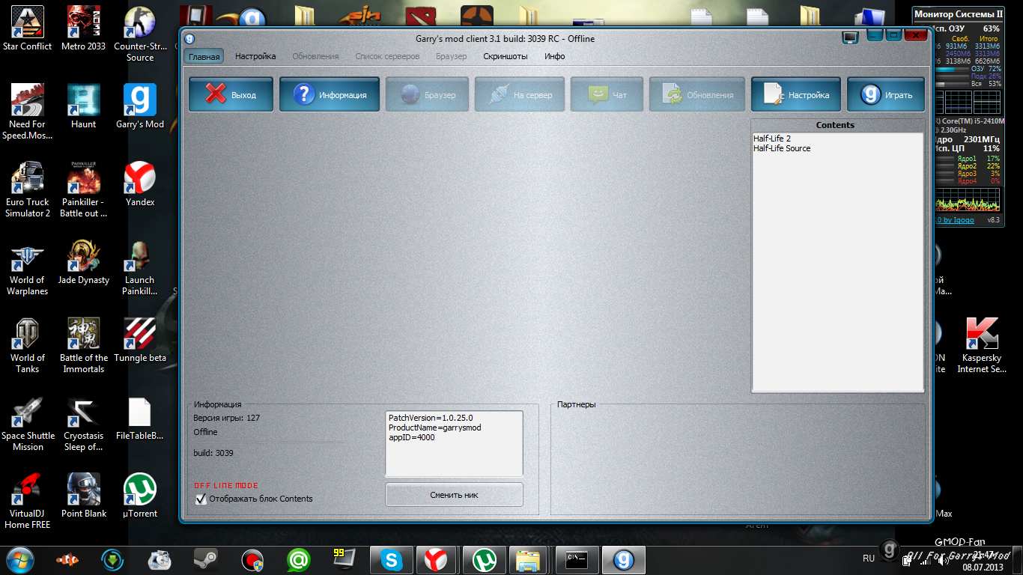Launch the game with the Играть button
Image resolution: width=1023 pixels, height=575 pixels.
click(x=886, y=95)
